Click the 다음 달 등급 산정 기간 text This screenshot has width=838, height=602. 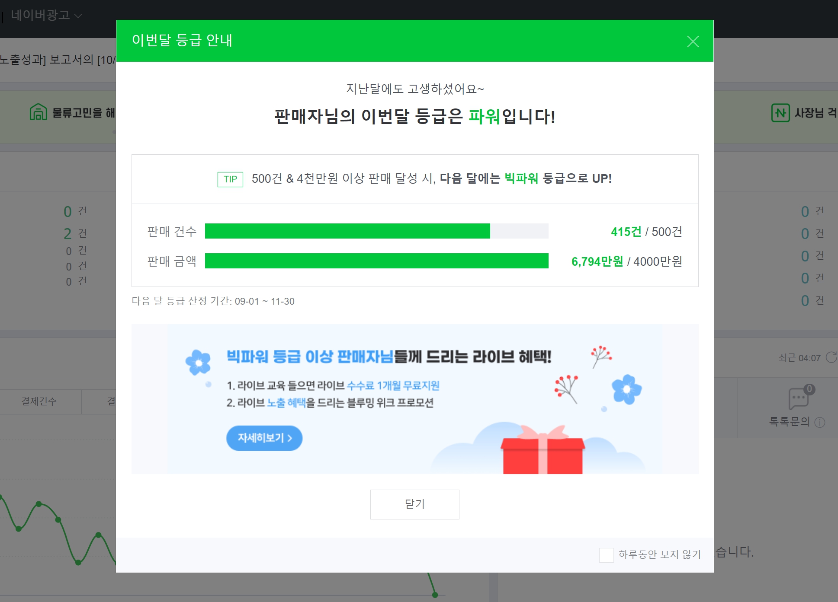(213, 301)
